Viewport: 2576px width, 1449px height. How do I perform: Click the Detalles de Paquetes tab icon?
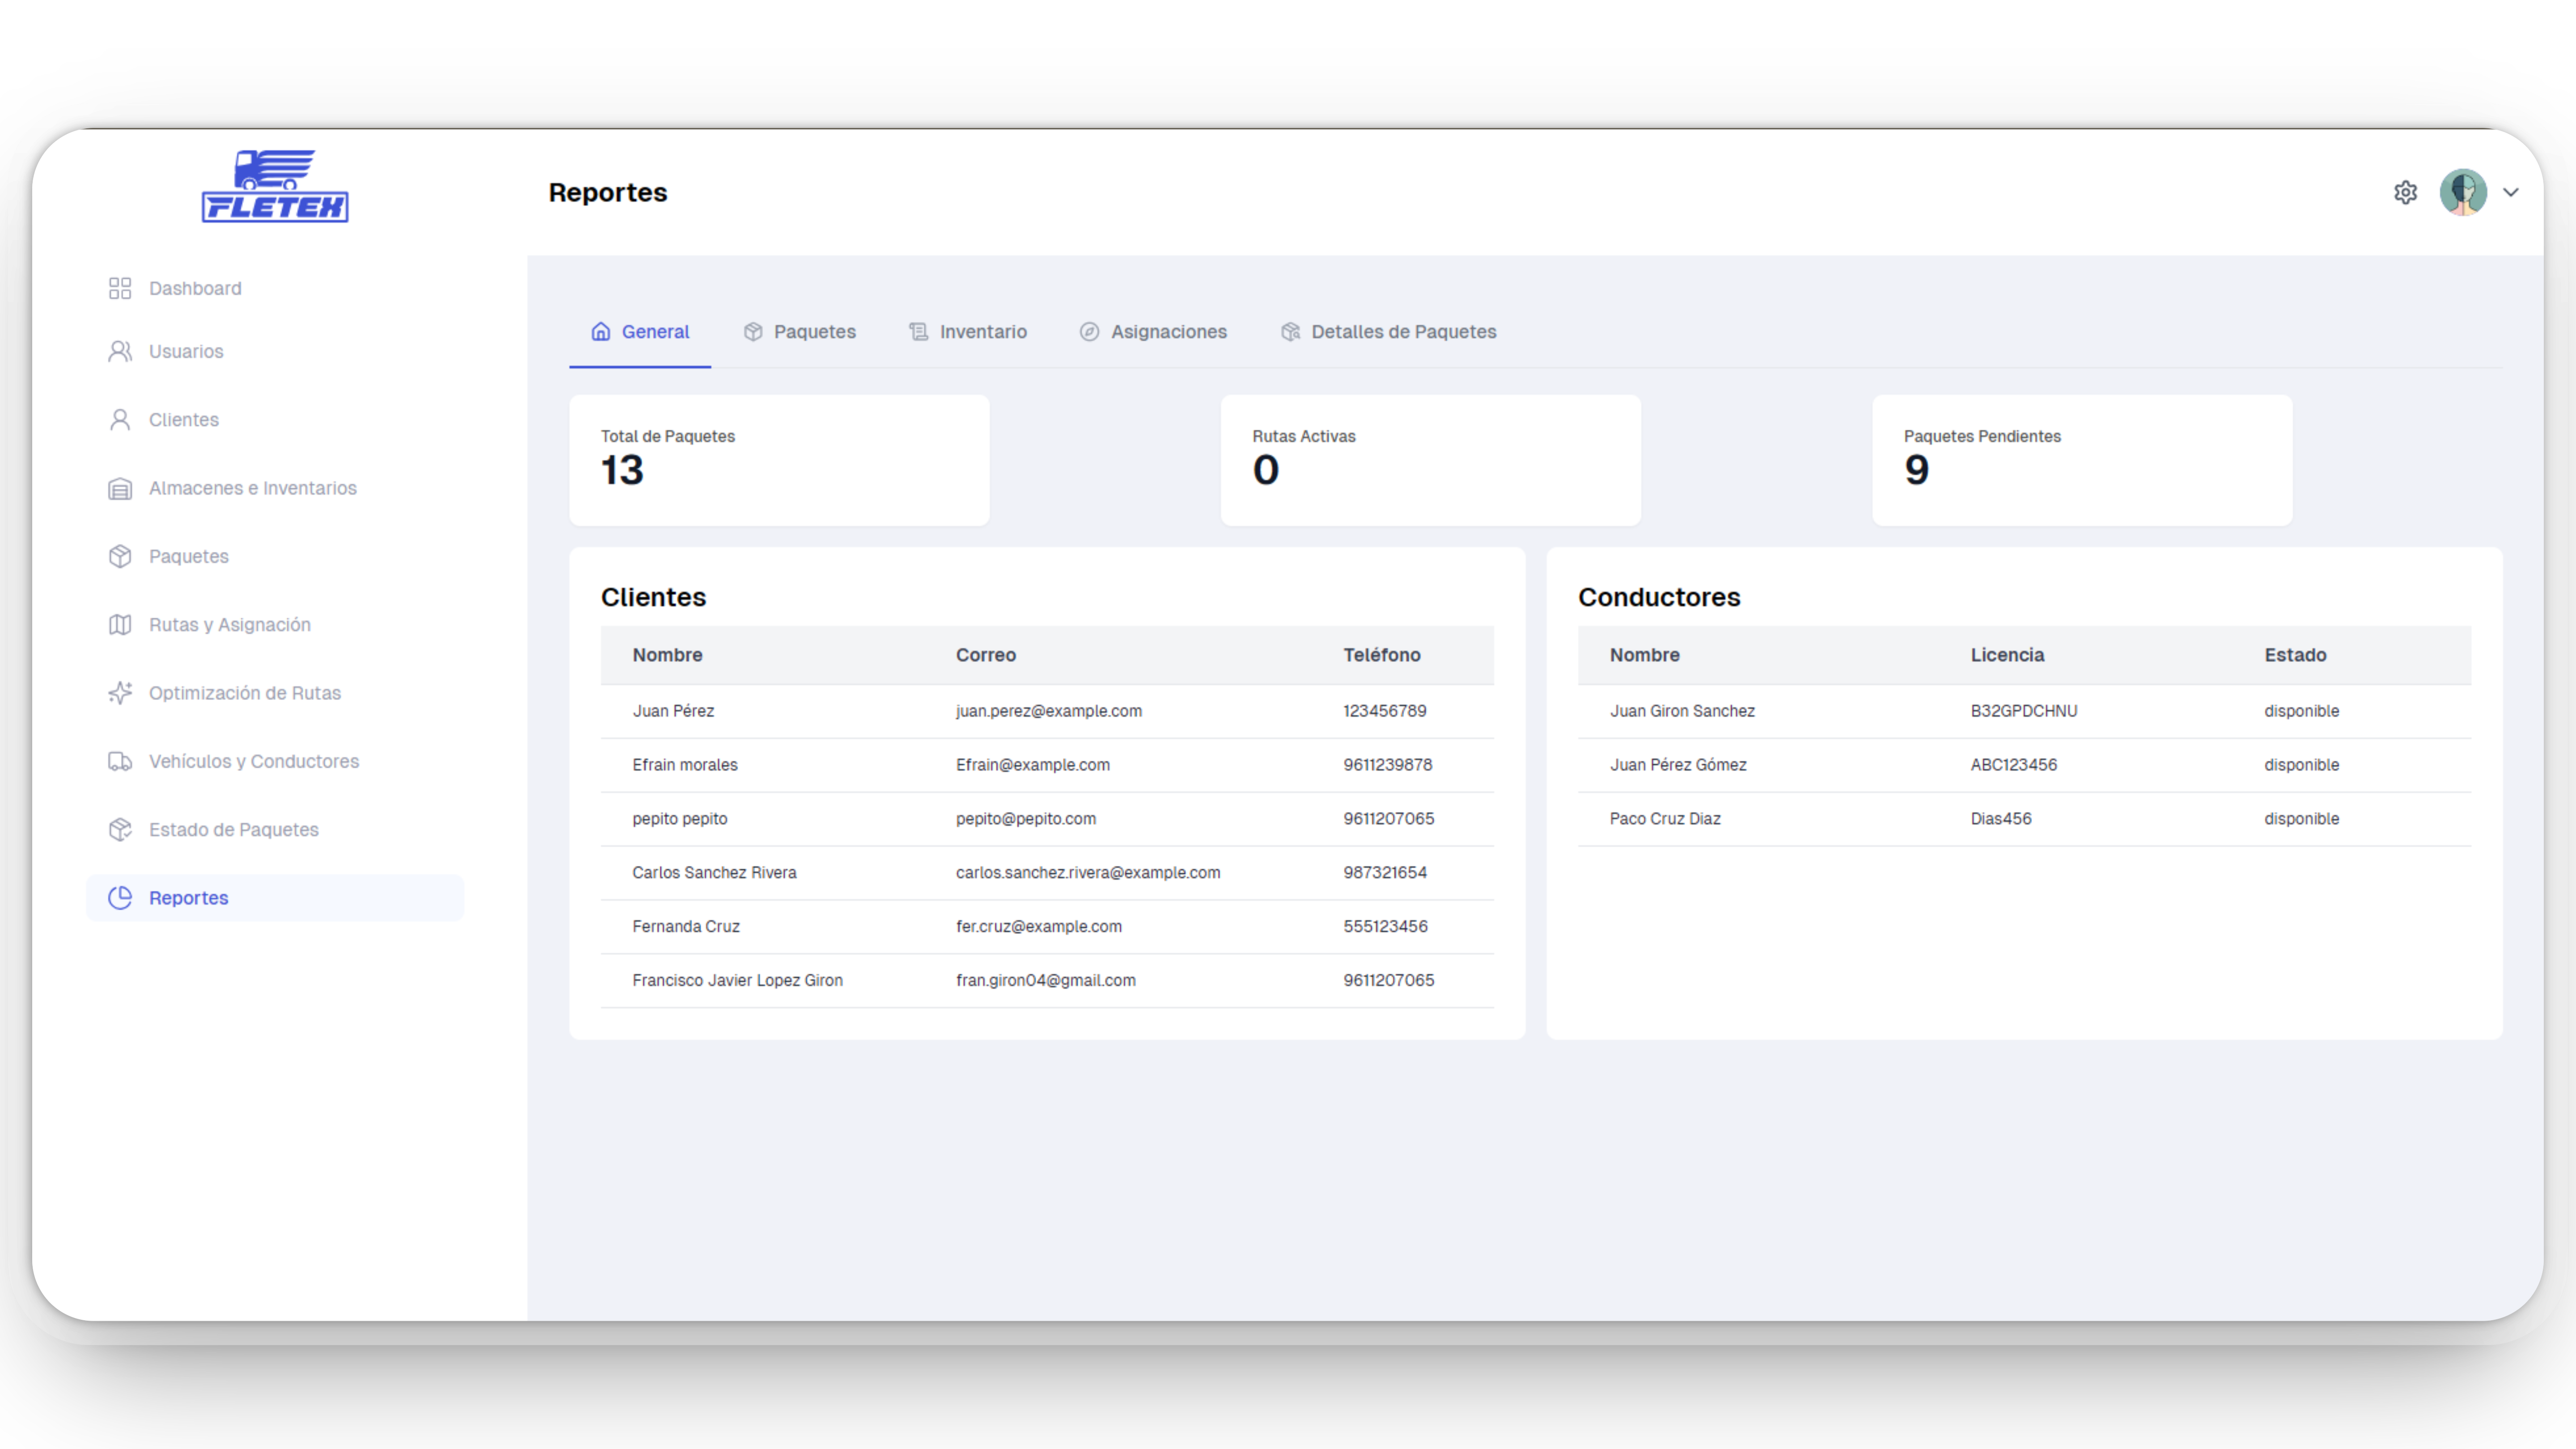click(1291, 332)
